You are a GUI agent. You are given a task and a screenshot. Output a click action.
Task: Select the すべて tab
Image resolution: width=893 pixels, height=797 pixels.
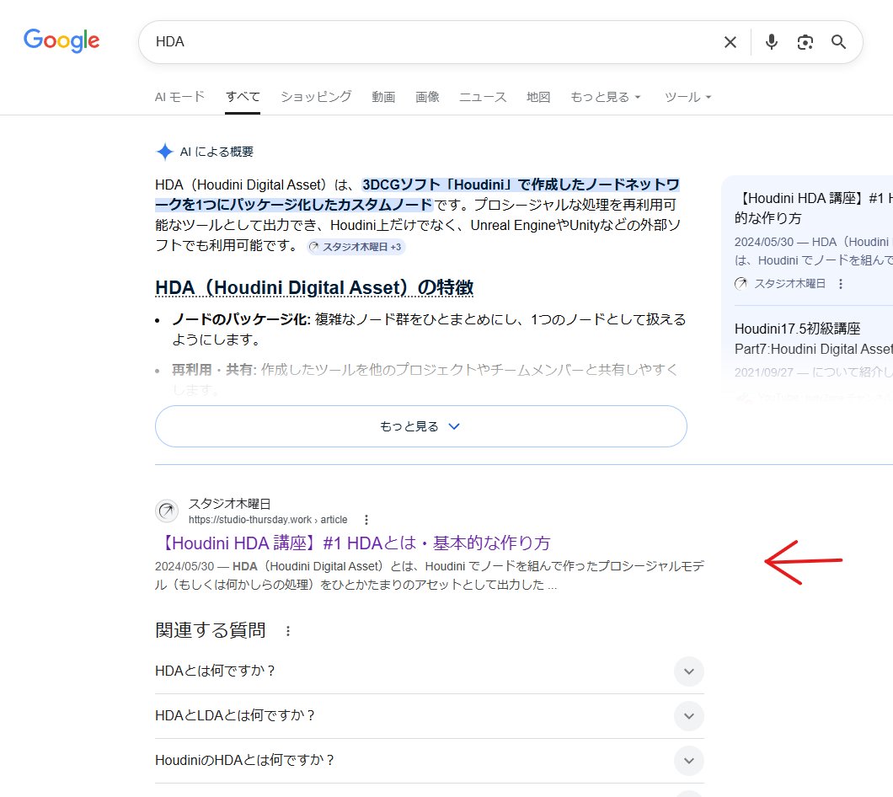click(x=243, y=97)
